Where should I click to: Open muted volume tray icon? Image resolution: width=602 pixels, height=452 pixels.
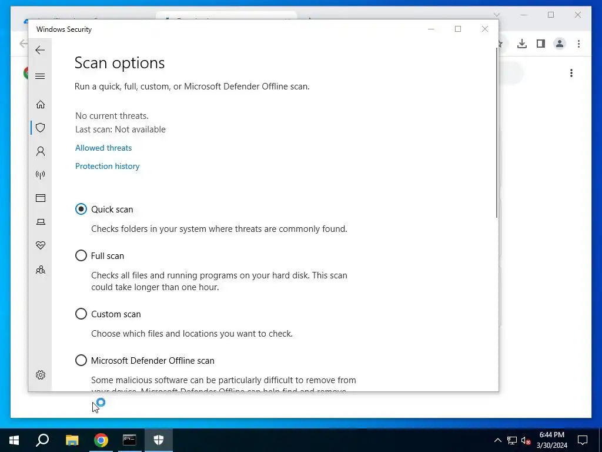click(526, 440)
